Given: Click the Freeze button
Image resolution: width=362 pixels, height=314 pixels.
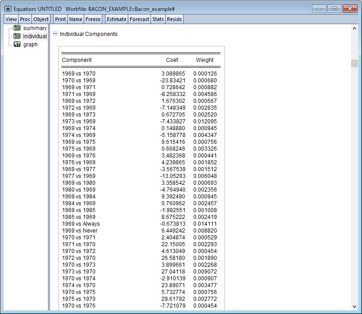Looking at the screenshot, I should (x=93, y=19).
